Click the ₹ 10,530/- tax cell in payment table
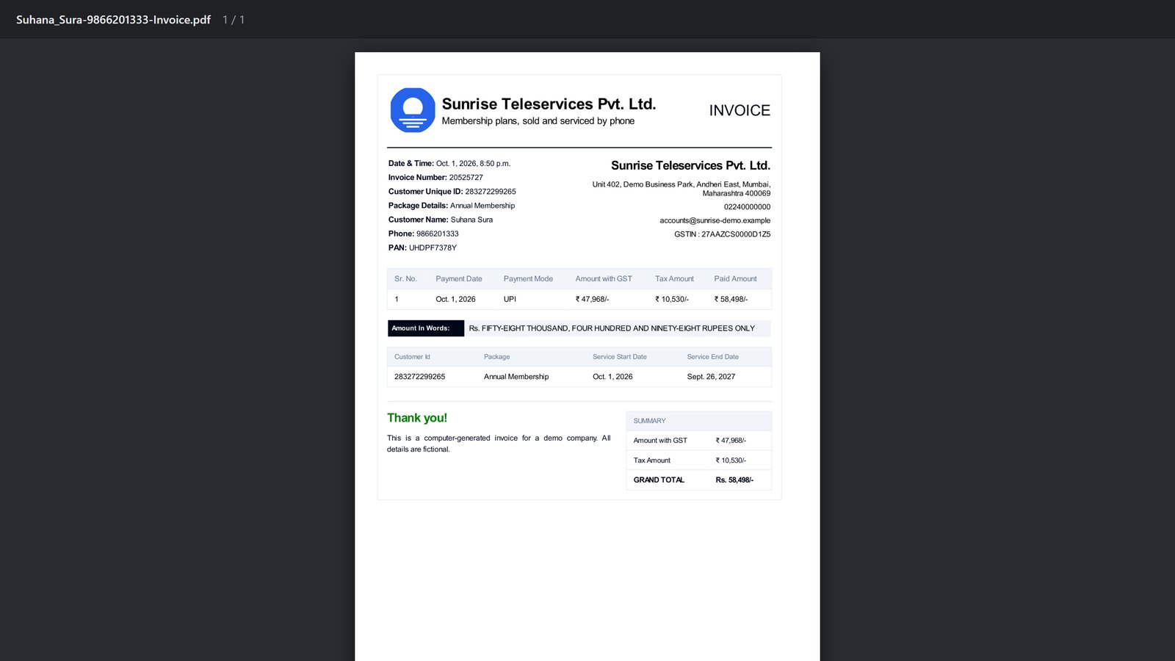 coord(672,300)
